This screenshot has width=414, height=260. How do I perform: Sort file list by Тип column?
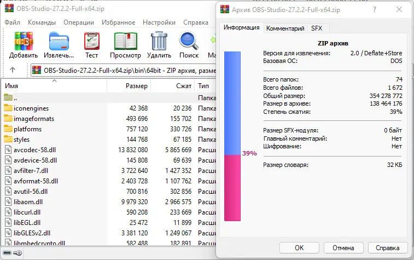pos(206,86)
